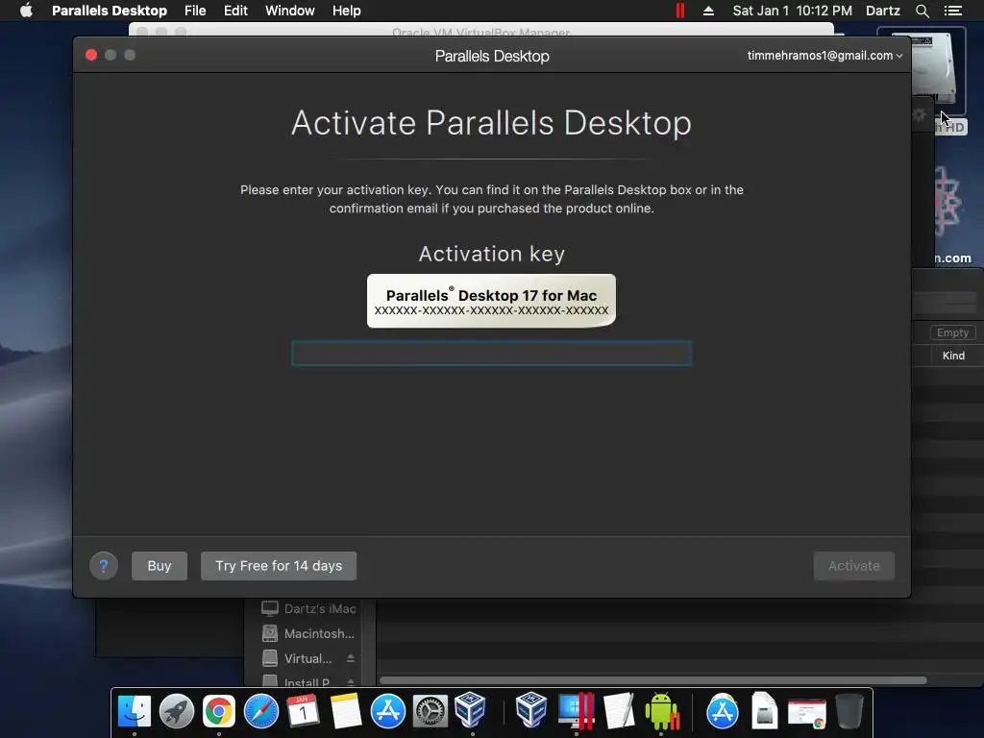The width and height of the screenshot is (984, 738).
Task: Open the Trash in the Dock
Action: (x=849, y=711)
